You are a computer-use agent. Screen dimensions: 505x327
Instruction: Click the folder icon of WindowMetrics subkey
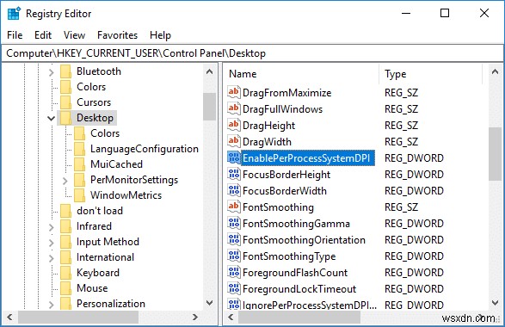79,195
